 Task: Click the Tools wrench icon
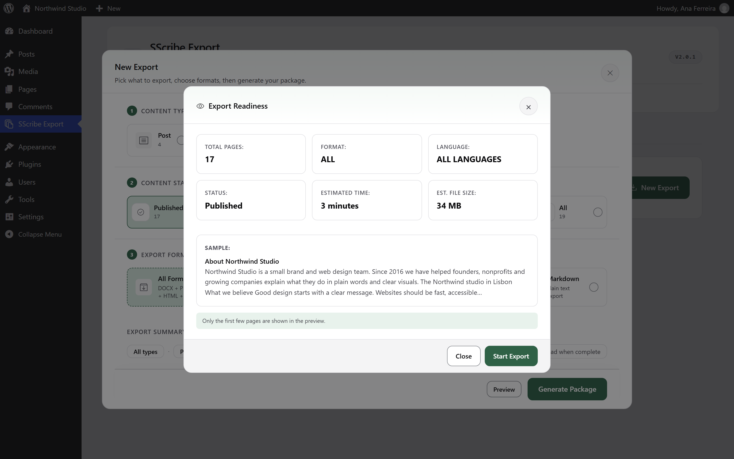tap(9, 199)
